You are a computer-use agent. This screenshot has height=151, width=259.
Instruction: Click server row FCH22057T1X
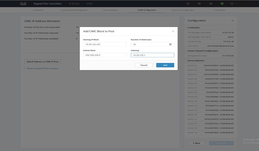coord(211,106)
